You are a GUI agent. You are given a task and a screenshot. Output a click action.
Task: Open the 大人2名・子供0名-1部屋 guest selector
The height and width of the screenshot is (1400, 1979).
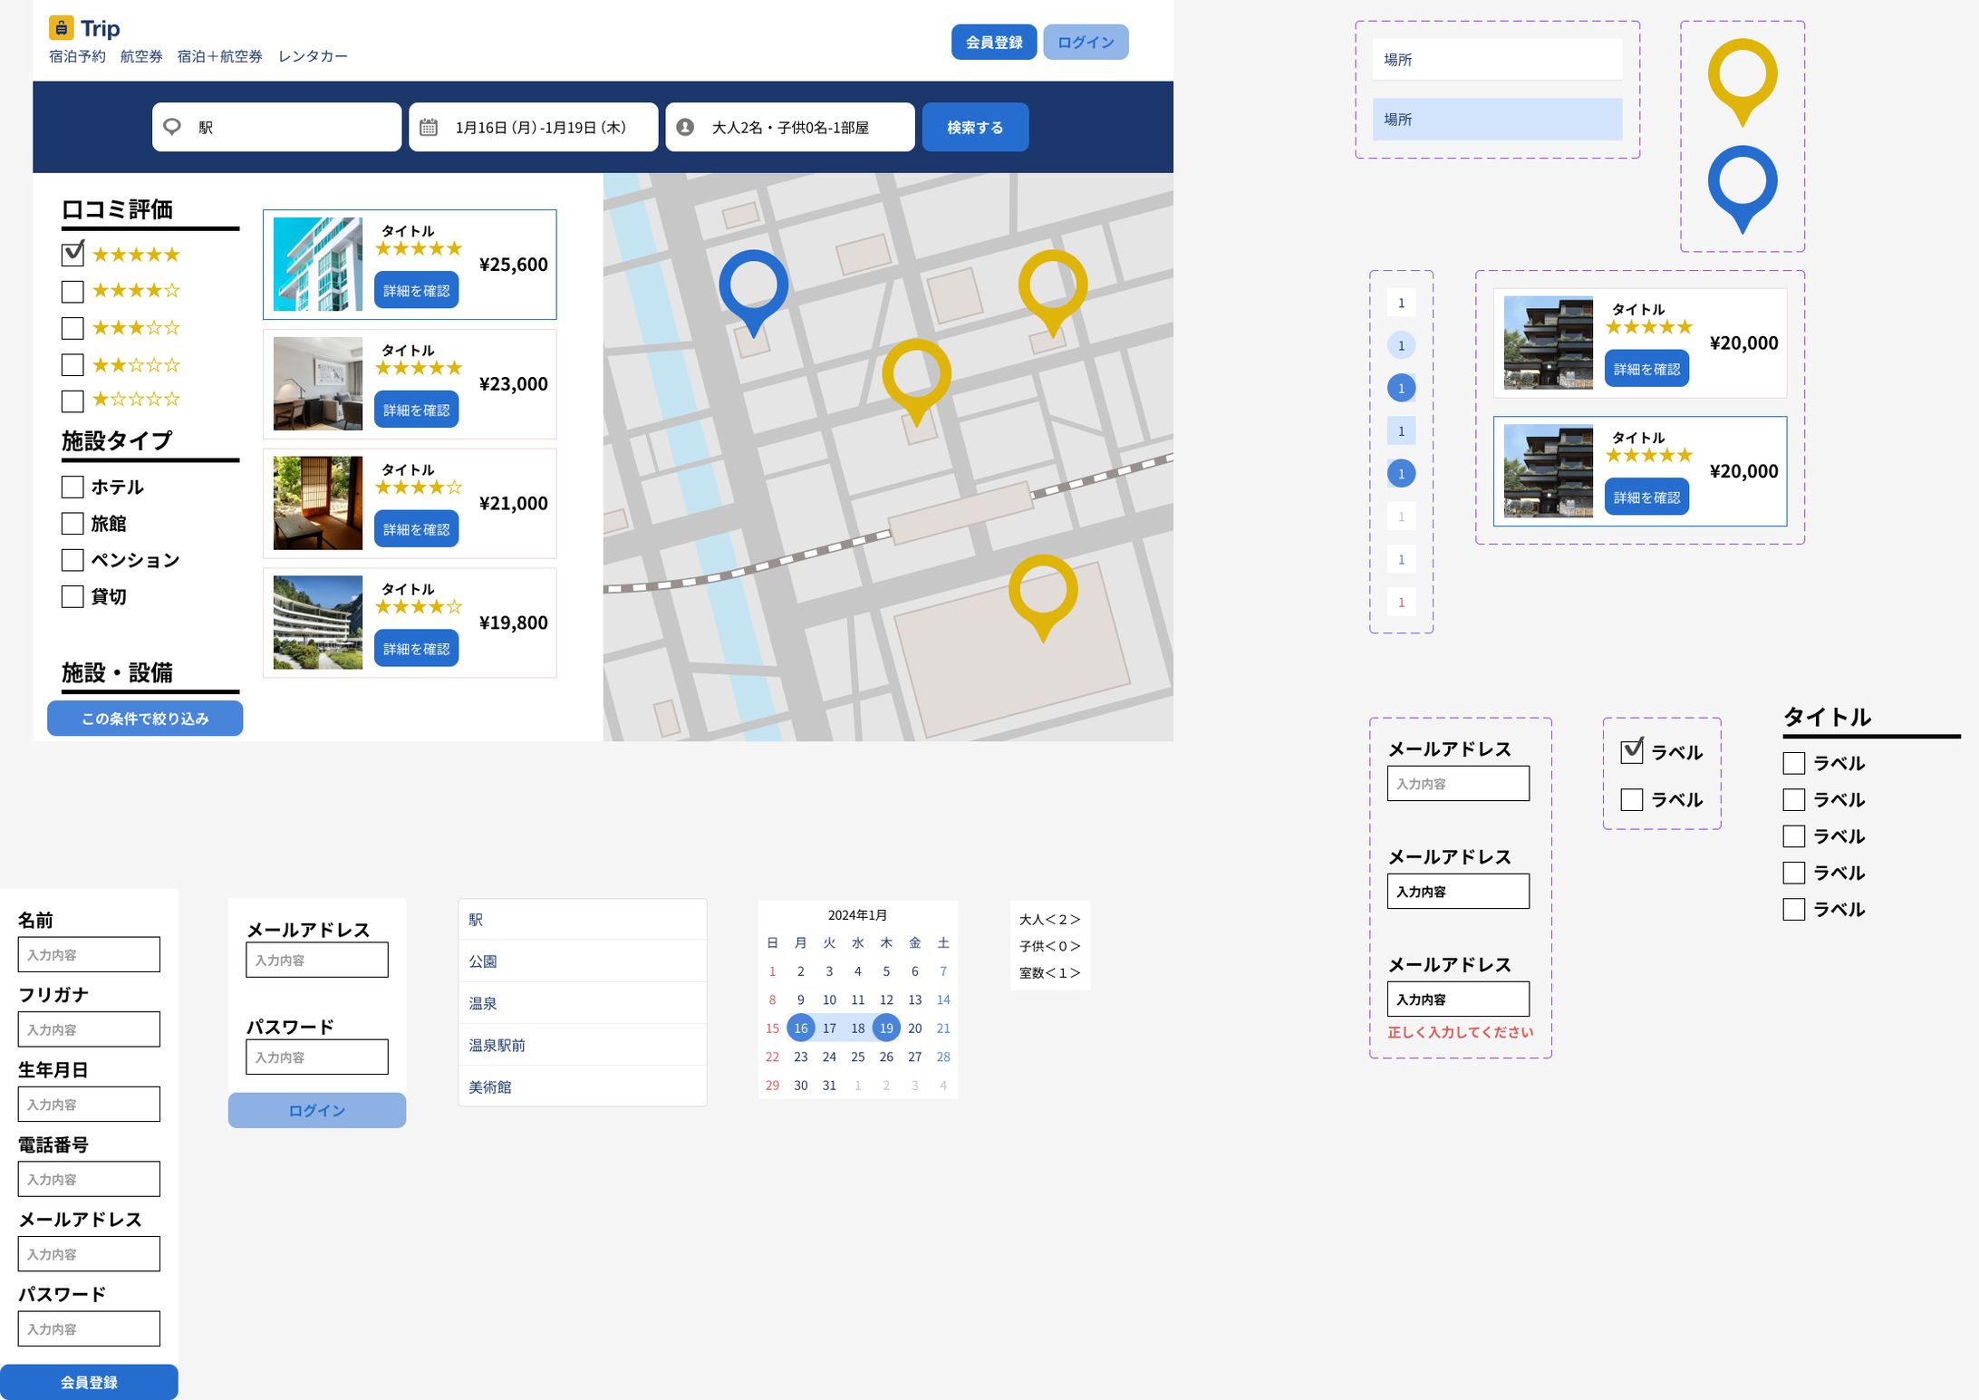click(789, 127)
